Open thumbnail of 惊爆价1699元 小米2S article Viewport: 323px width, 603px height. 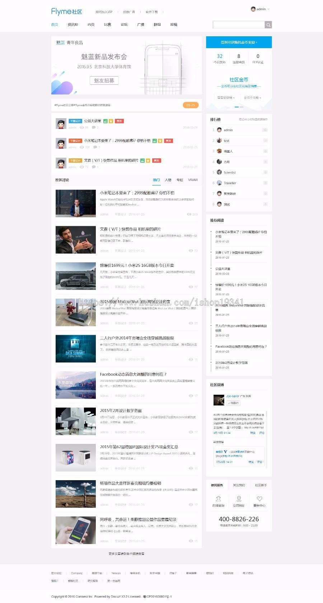76,276
